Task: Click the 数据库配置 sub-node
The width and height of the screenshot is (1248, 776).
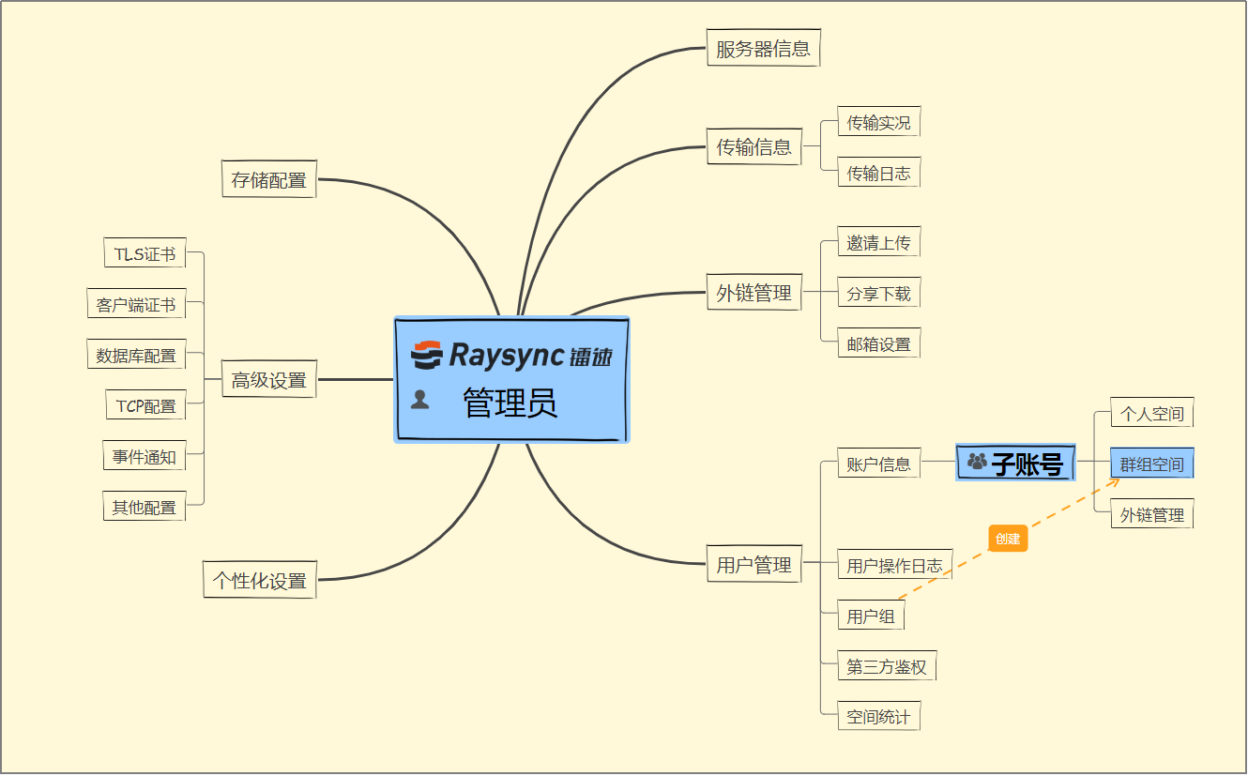Action: (x=136, y=355)
